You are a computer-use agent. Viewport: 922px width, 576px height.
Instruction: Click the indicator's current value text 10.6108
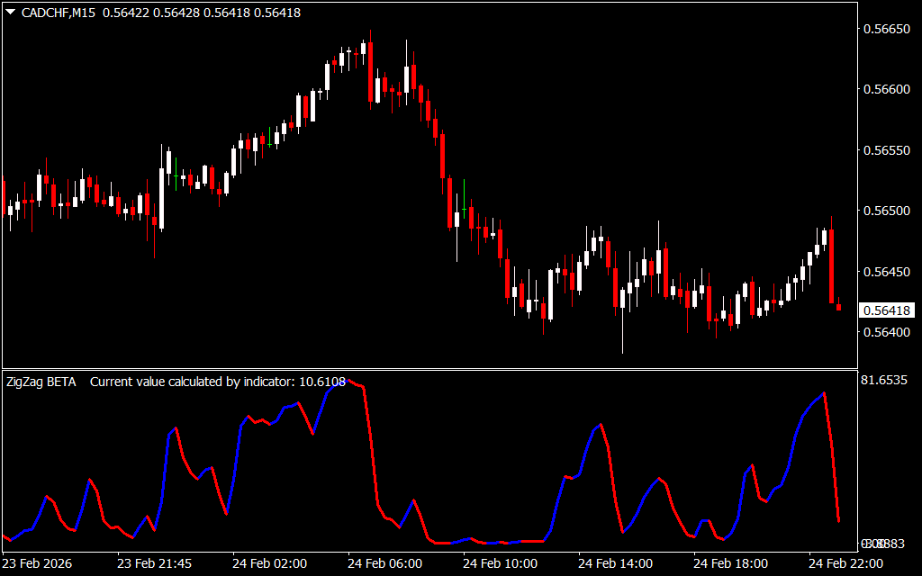click(x=322, y=382)
